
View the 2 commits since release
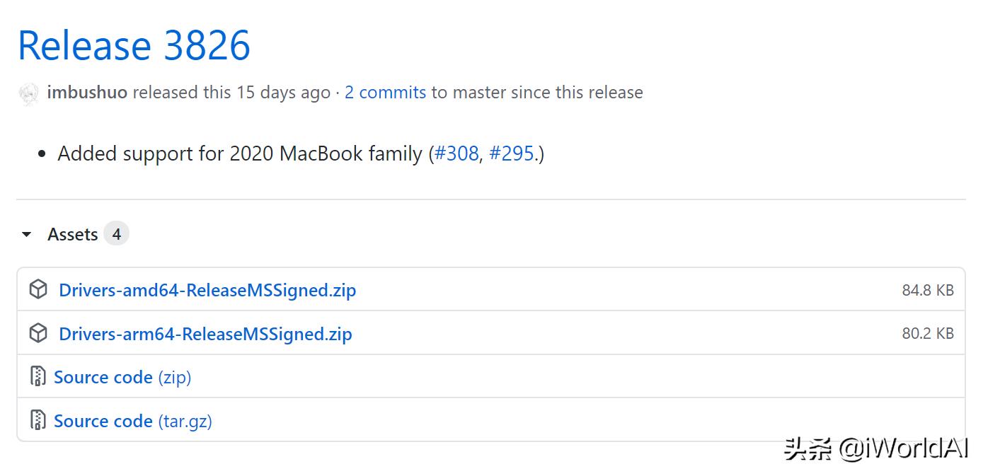click(x=385, y=93)
